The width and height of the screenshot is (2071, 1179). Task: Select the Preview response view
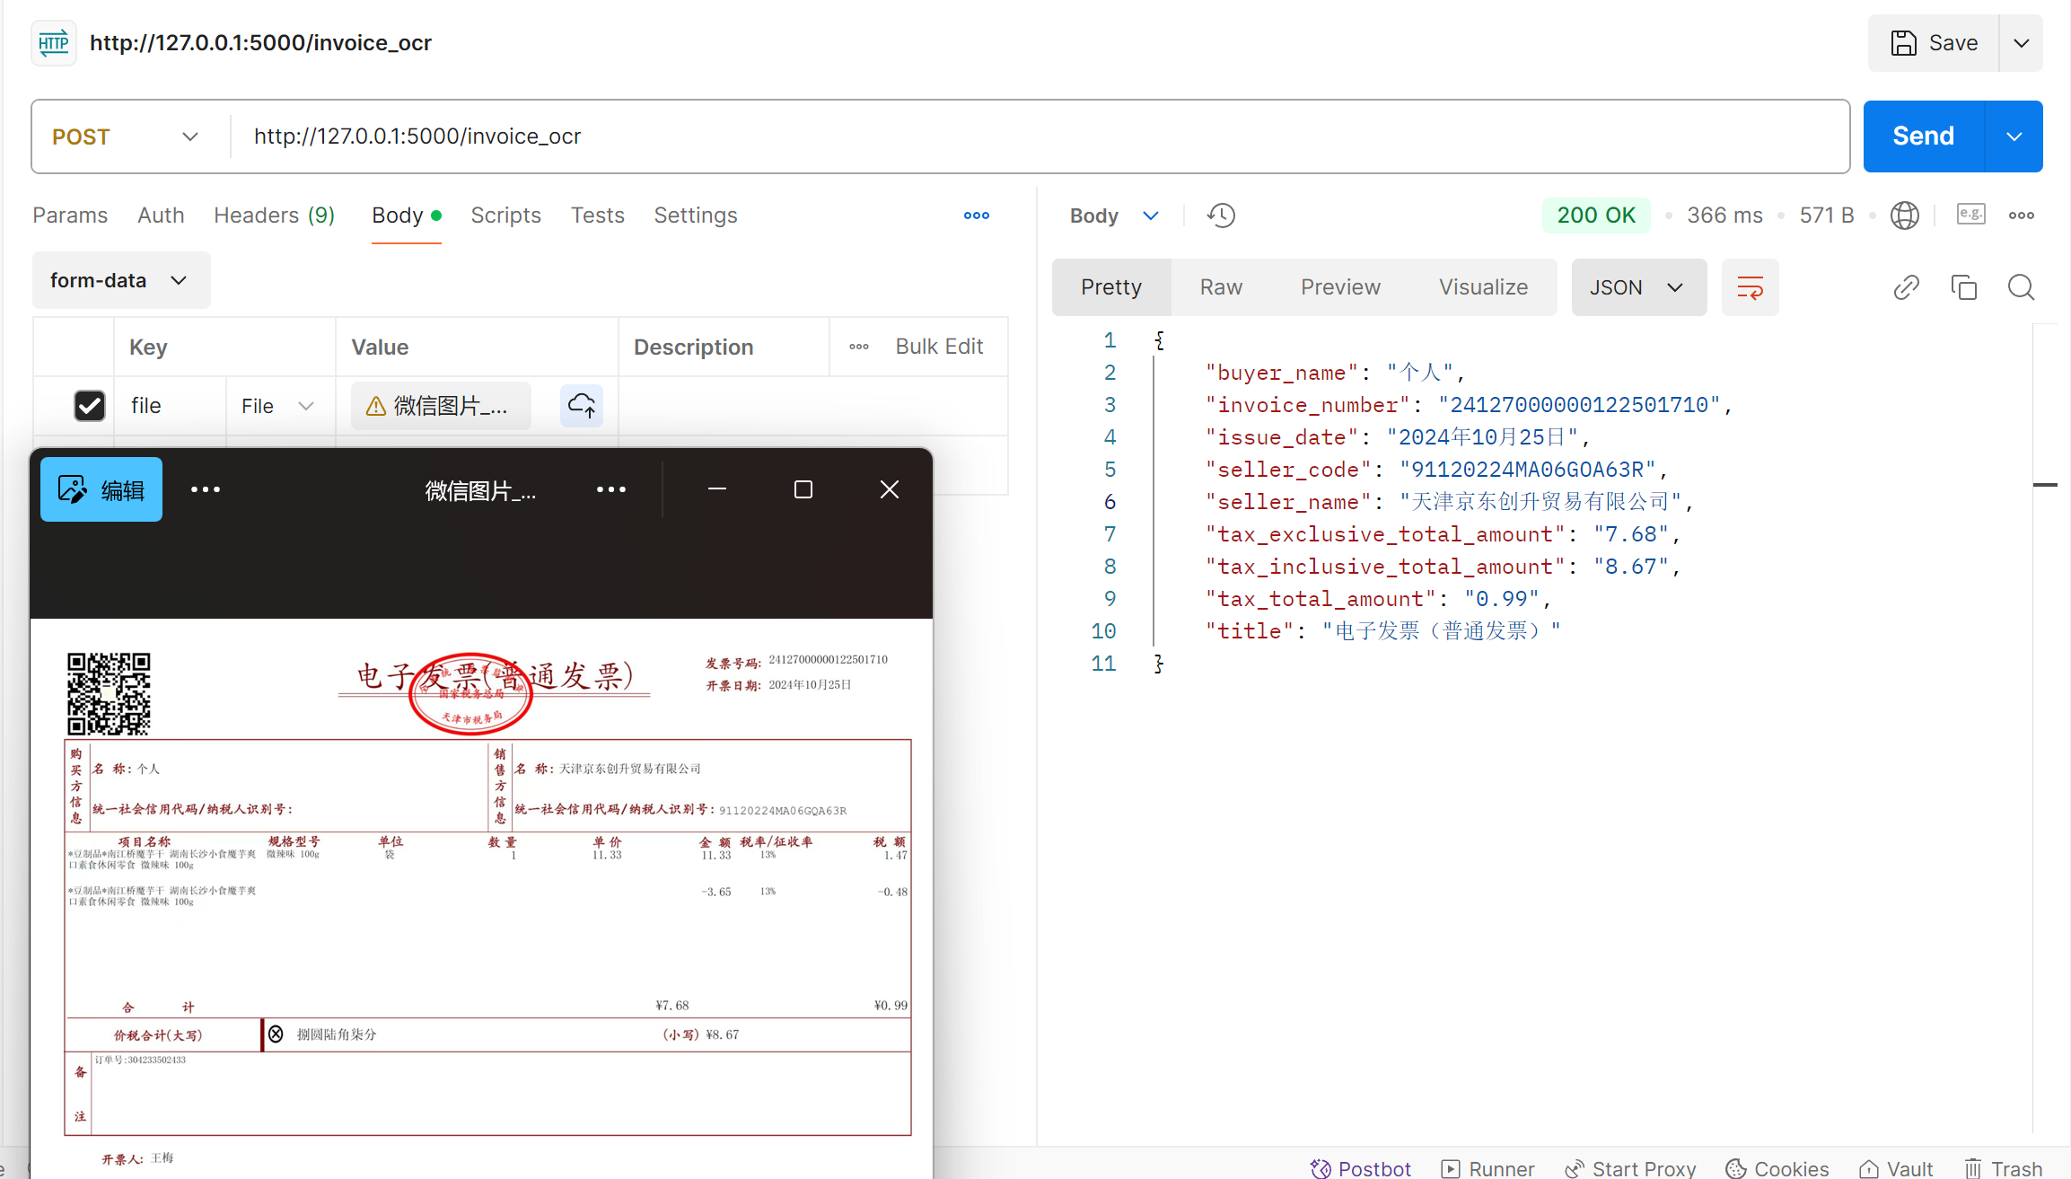[x=1340, y=287]
